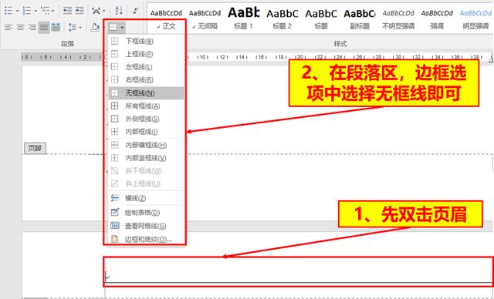The height and width of the screenshot is (299, 494).
Task: Choose 内部框线(I) menu entry
Action: (x=146, y=132)
